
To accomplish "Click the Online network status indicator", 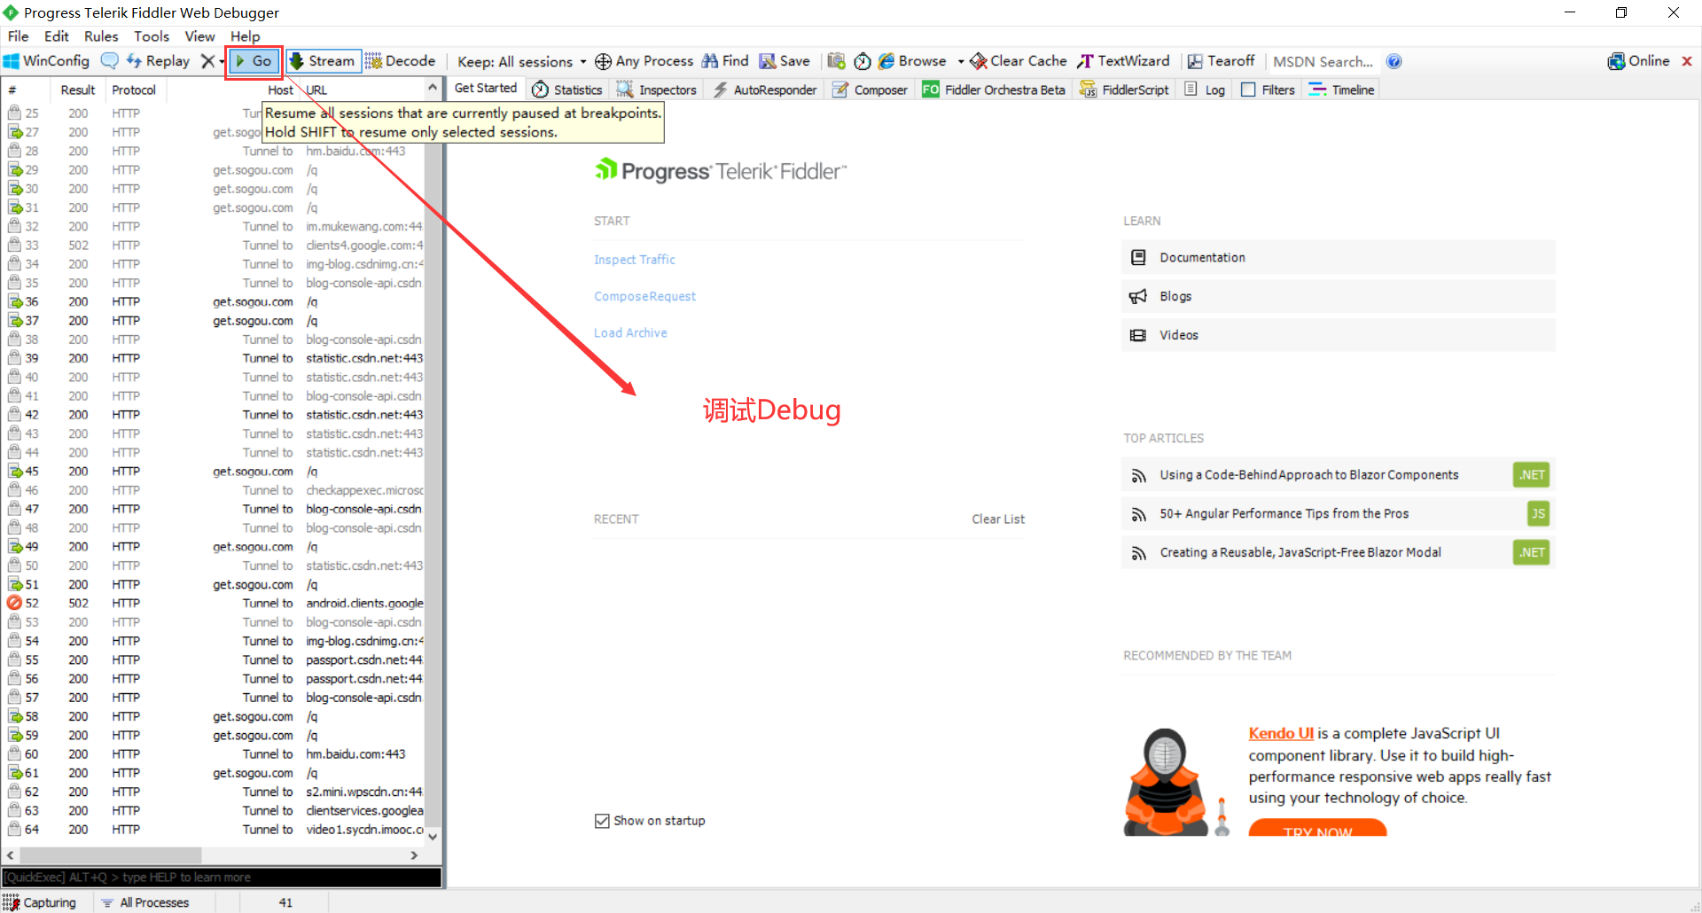I will tap(1639, 61).
